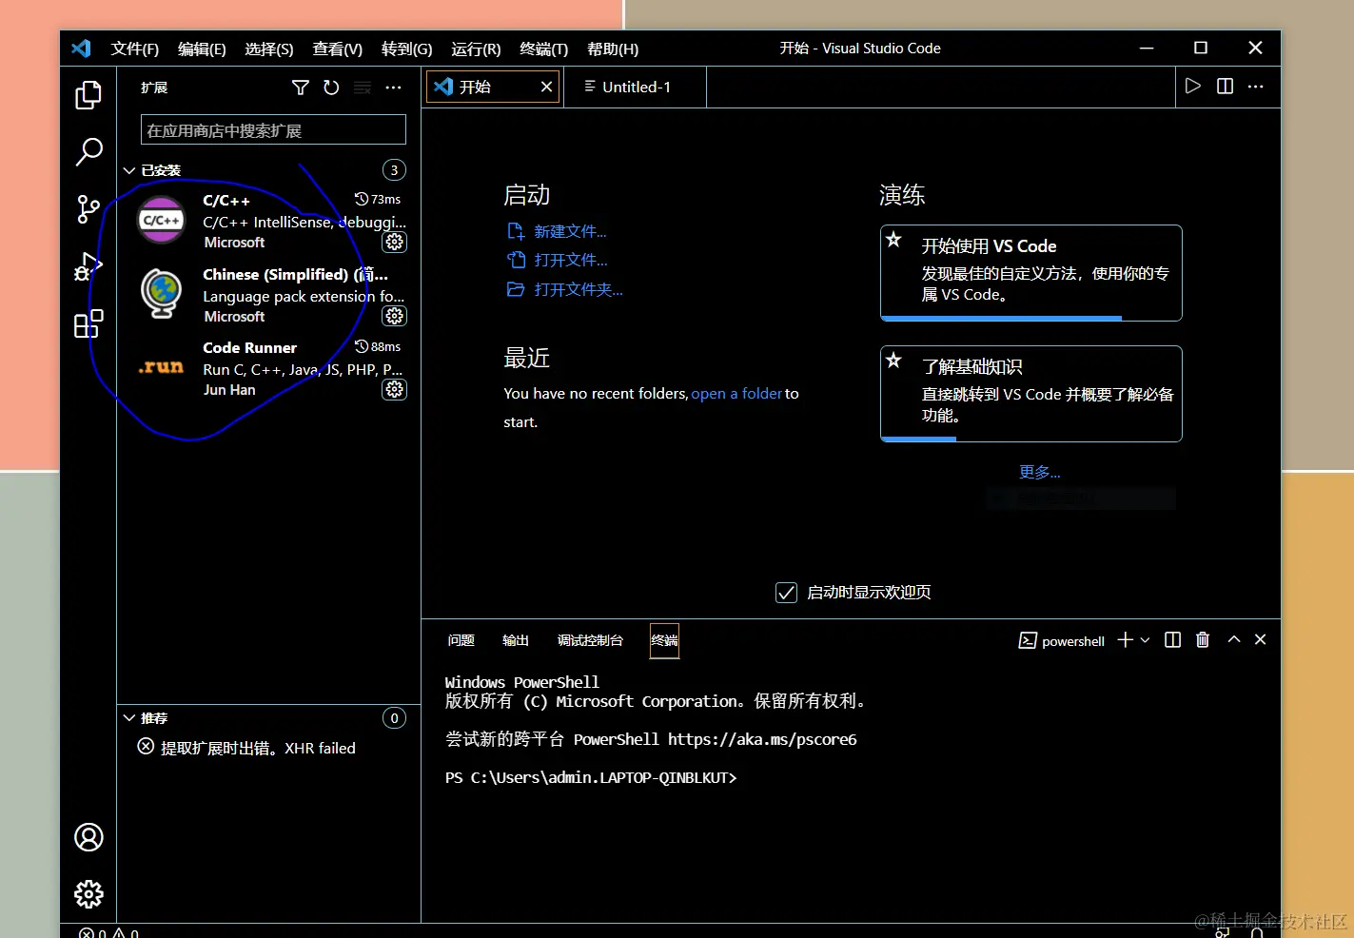1354x938 pixels.
Task: Open the 文件(F) menu
Action: tap(135, 49)
